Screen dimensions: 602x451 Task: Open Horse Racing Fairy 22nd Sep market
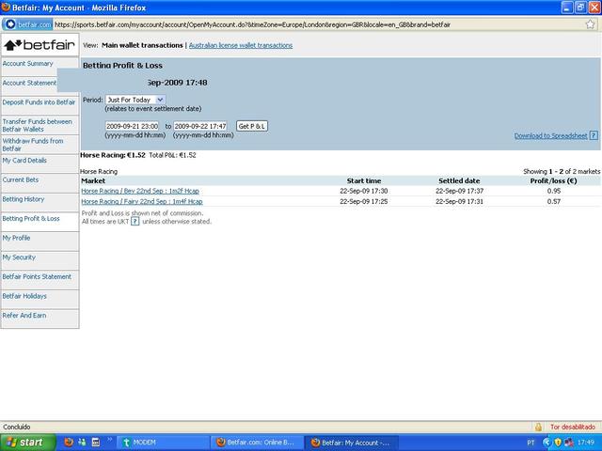(x=142, y=201)
